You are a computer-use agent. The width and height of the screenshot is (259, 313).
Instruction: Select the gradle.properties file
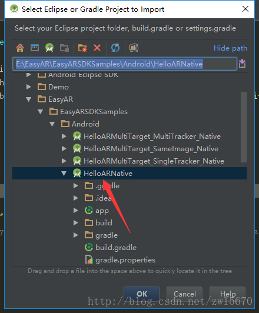125,260
